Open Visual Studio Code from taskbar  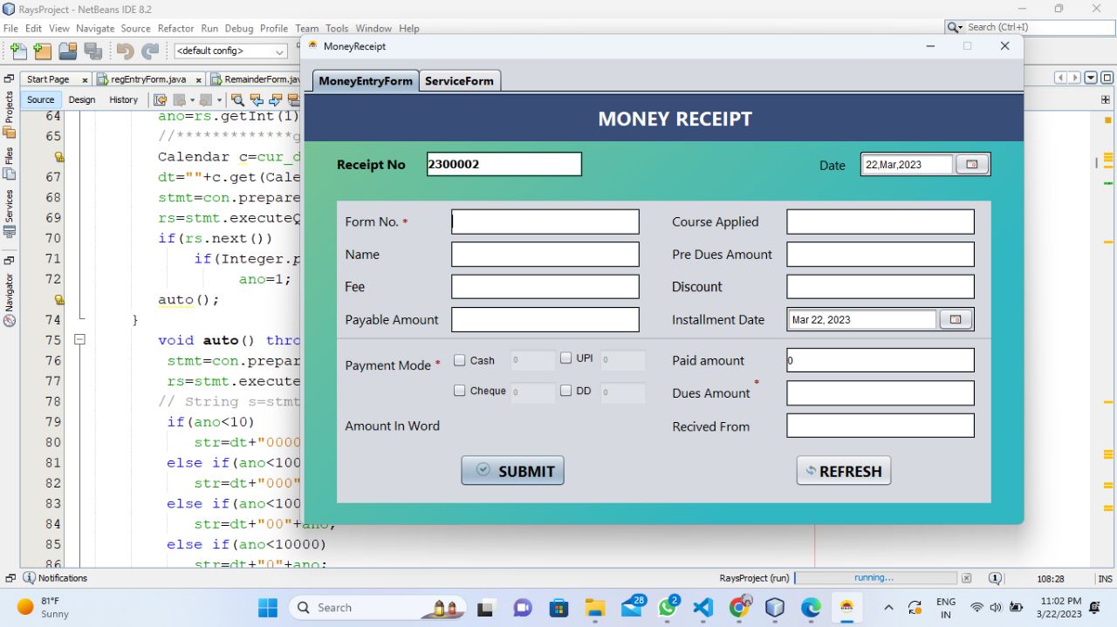(703, 608)
